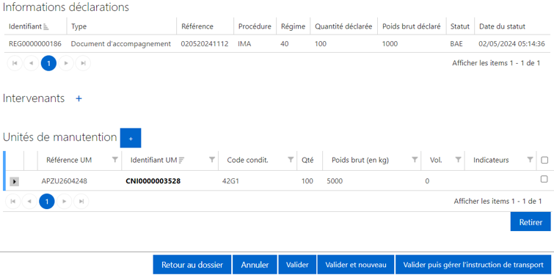The width and height of the screenshot is (554, 275).
Task: Open the filter for Poids brut (en kg) column
Action: coord(415,160)
